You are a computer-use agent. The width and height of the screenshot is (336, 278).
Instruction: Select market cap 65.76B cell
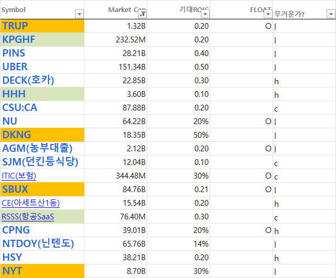[x=116, y=244]
